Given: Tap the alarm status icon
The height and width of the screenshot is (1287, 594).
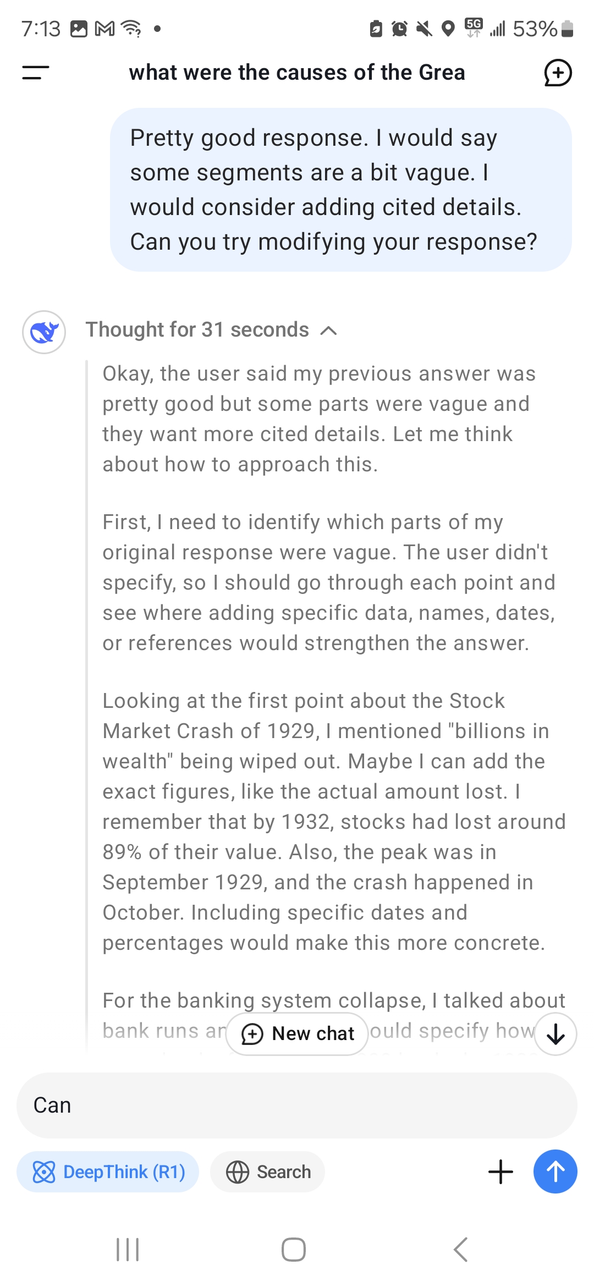Looking at the screenshot, I should (399, 29).
